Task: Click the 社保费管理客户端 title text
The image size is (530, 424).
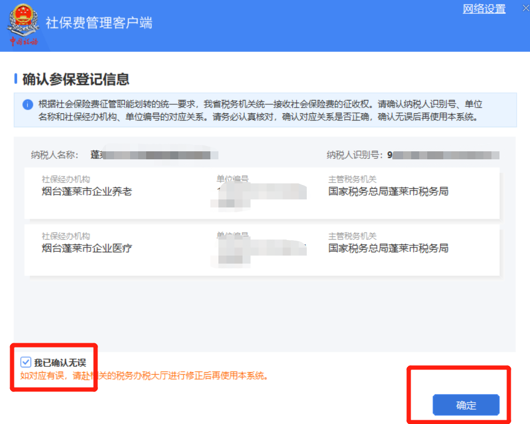Action: tap(99, 23)
